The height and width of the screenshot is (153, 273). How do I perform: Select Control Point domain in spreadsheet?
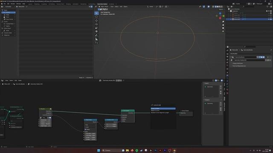tap(9, 24)
